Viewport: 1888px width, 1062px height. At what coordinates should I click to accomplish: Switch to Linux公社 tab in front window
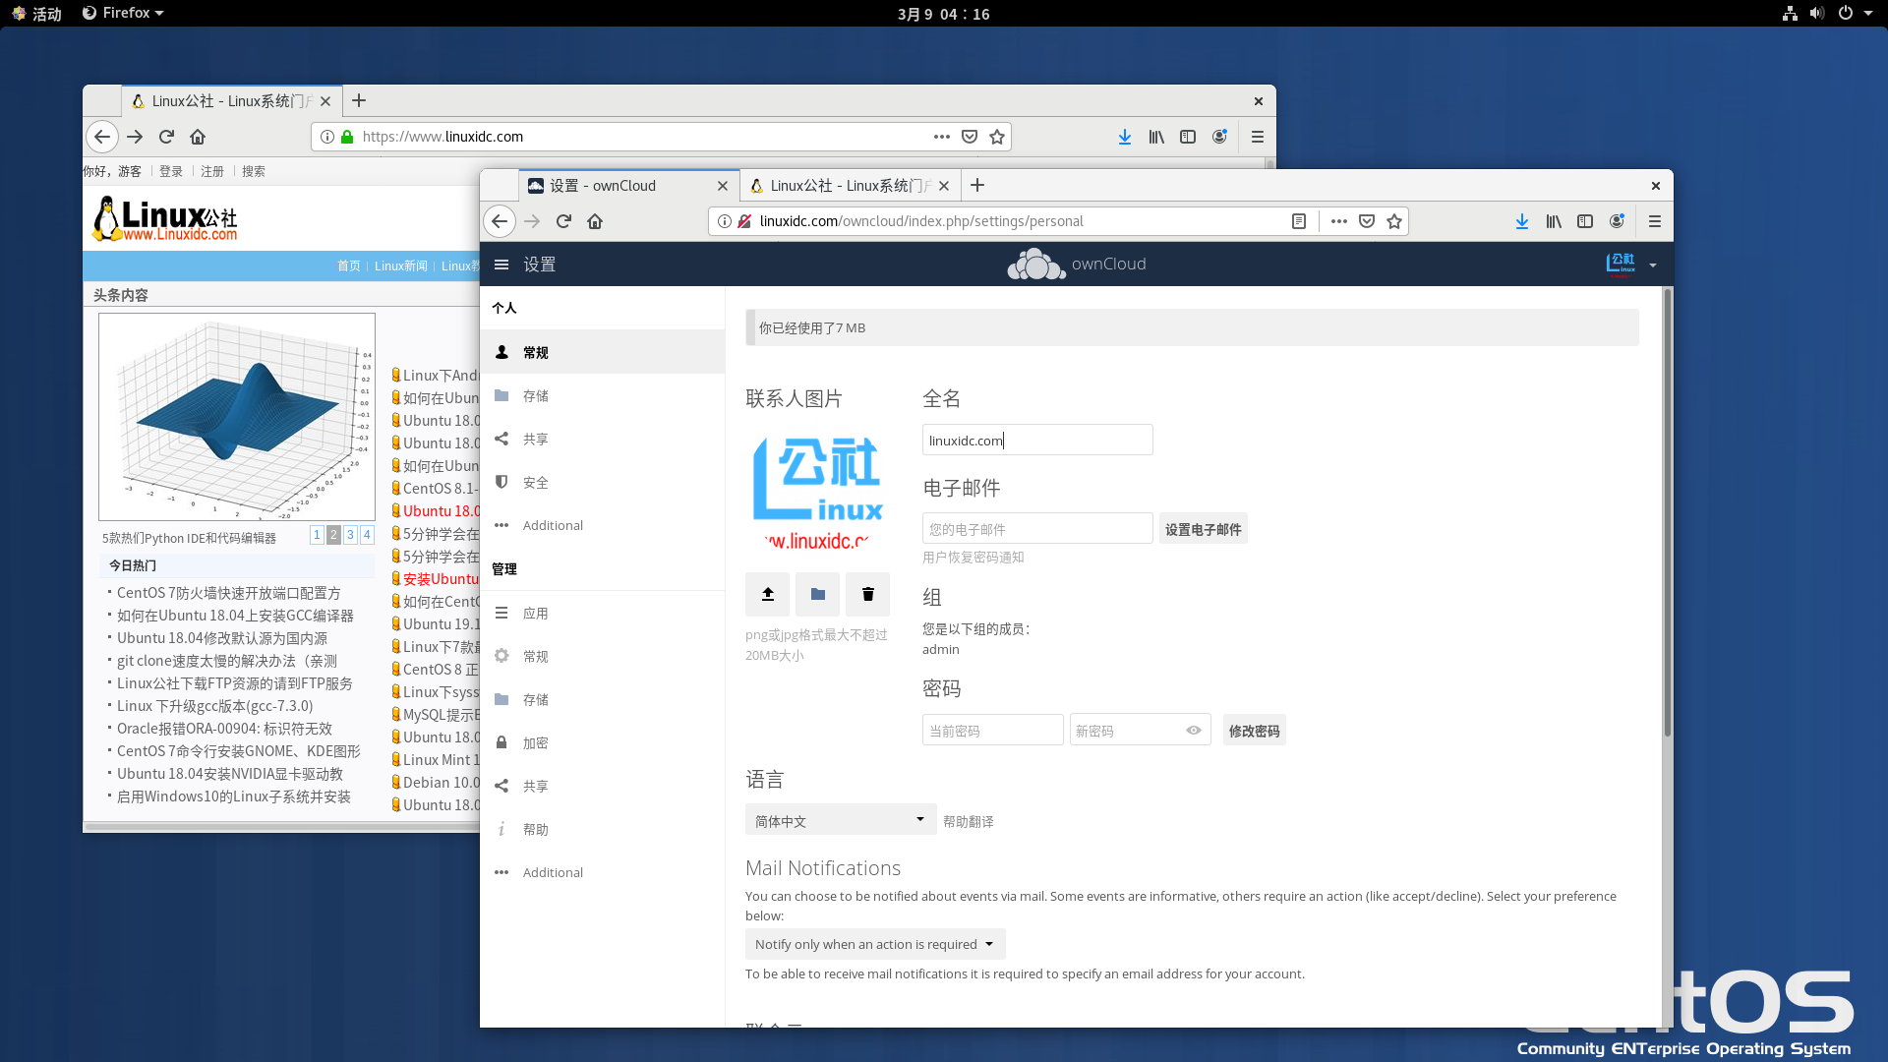click(850, 185)
